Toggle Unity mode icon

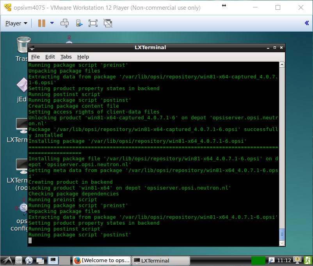tap(108, 23)
